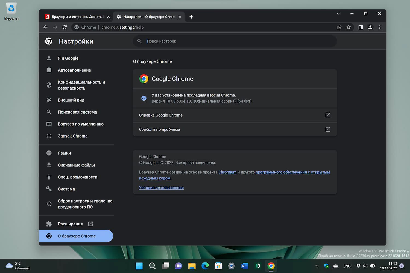
Task: Open Word from the taskbar
Action: click(x=245, y=266)
